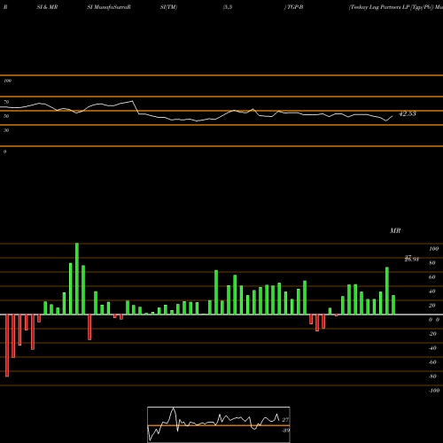Click the RSI panel's 70 level label
This screenshot has height=443, width=443.
pos(6,102)
